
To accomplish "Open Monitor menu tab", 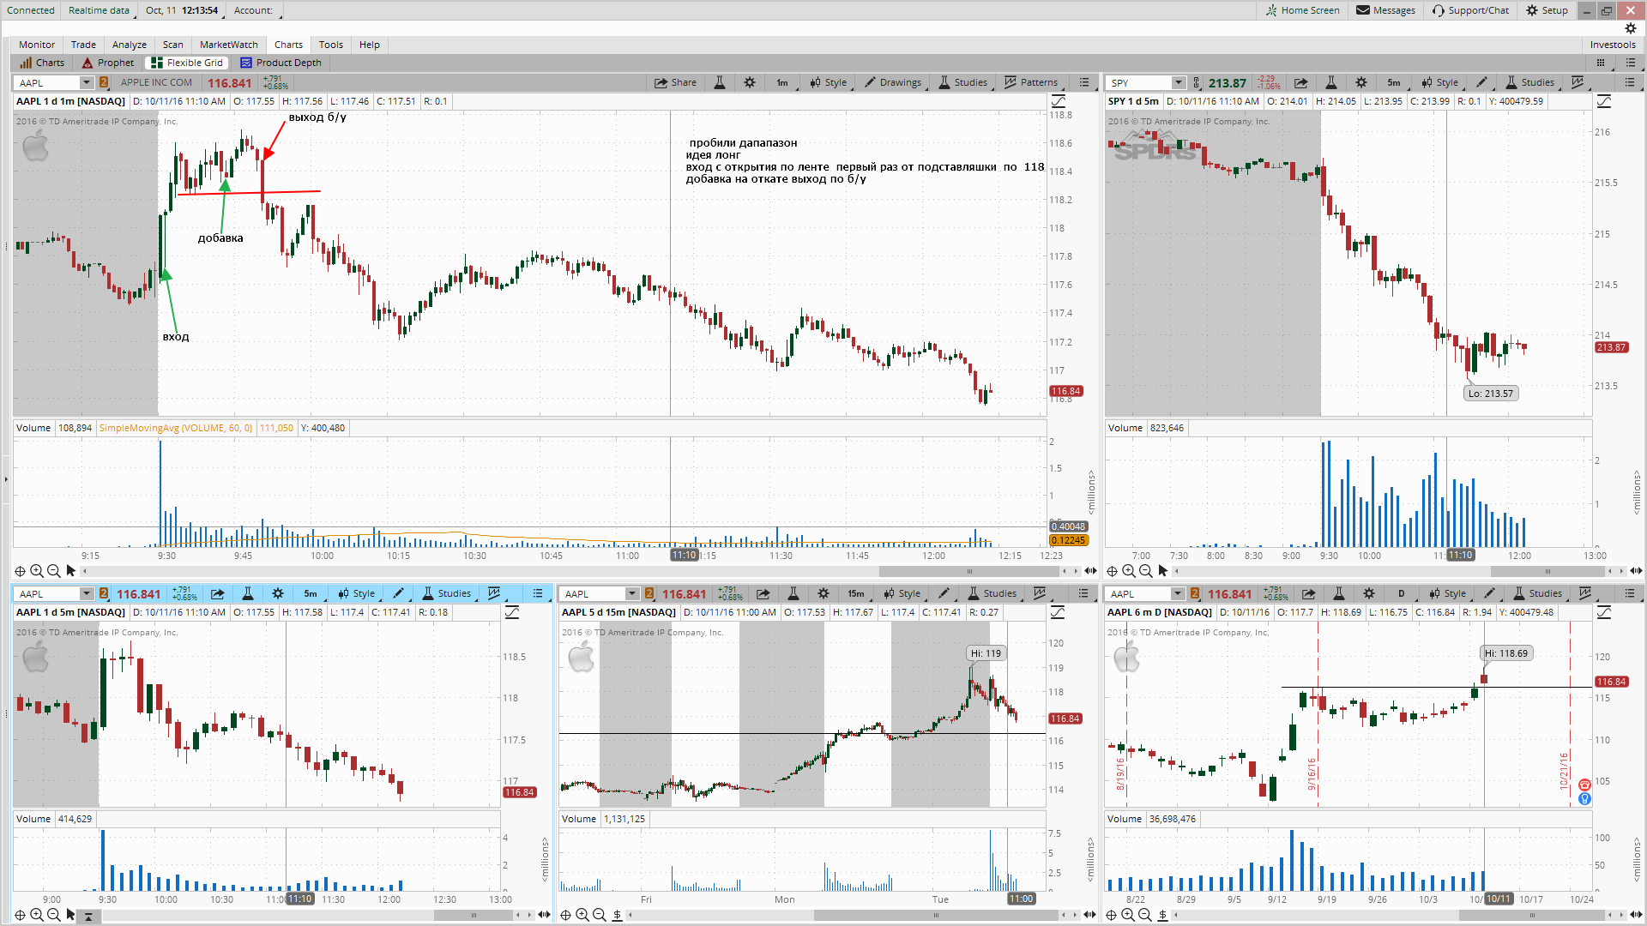I will click(37, 45).
